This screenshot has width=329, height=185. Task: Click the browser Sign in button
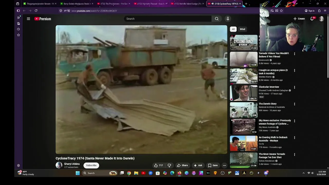click(x=310, y=11)
